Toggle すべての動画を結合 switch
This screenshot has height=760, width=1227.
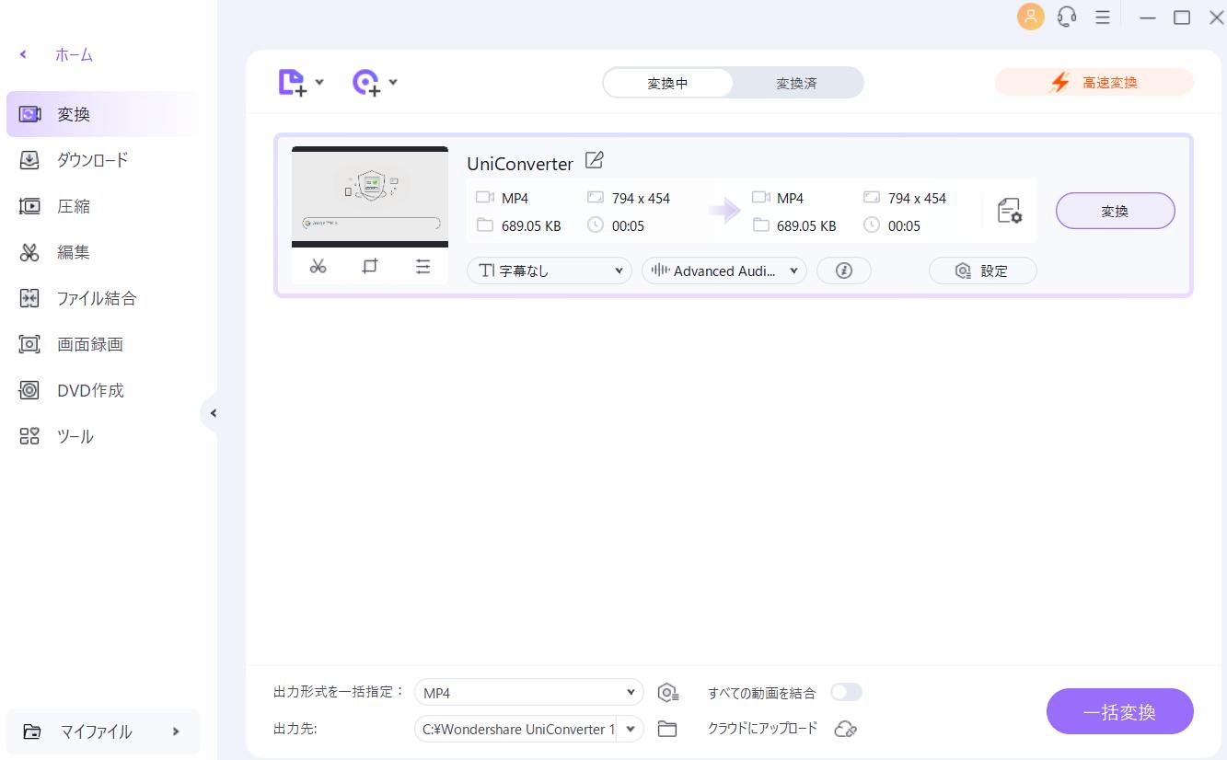pyautogui.click(x=846, y=692)
